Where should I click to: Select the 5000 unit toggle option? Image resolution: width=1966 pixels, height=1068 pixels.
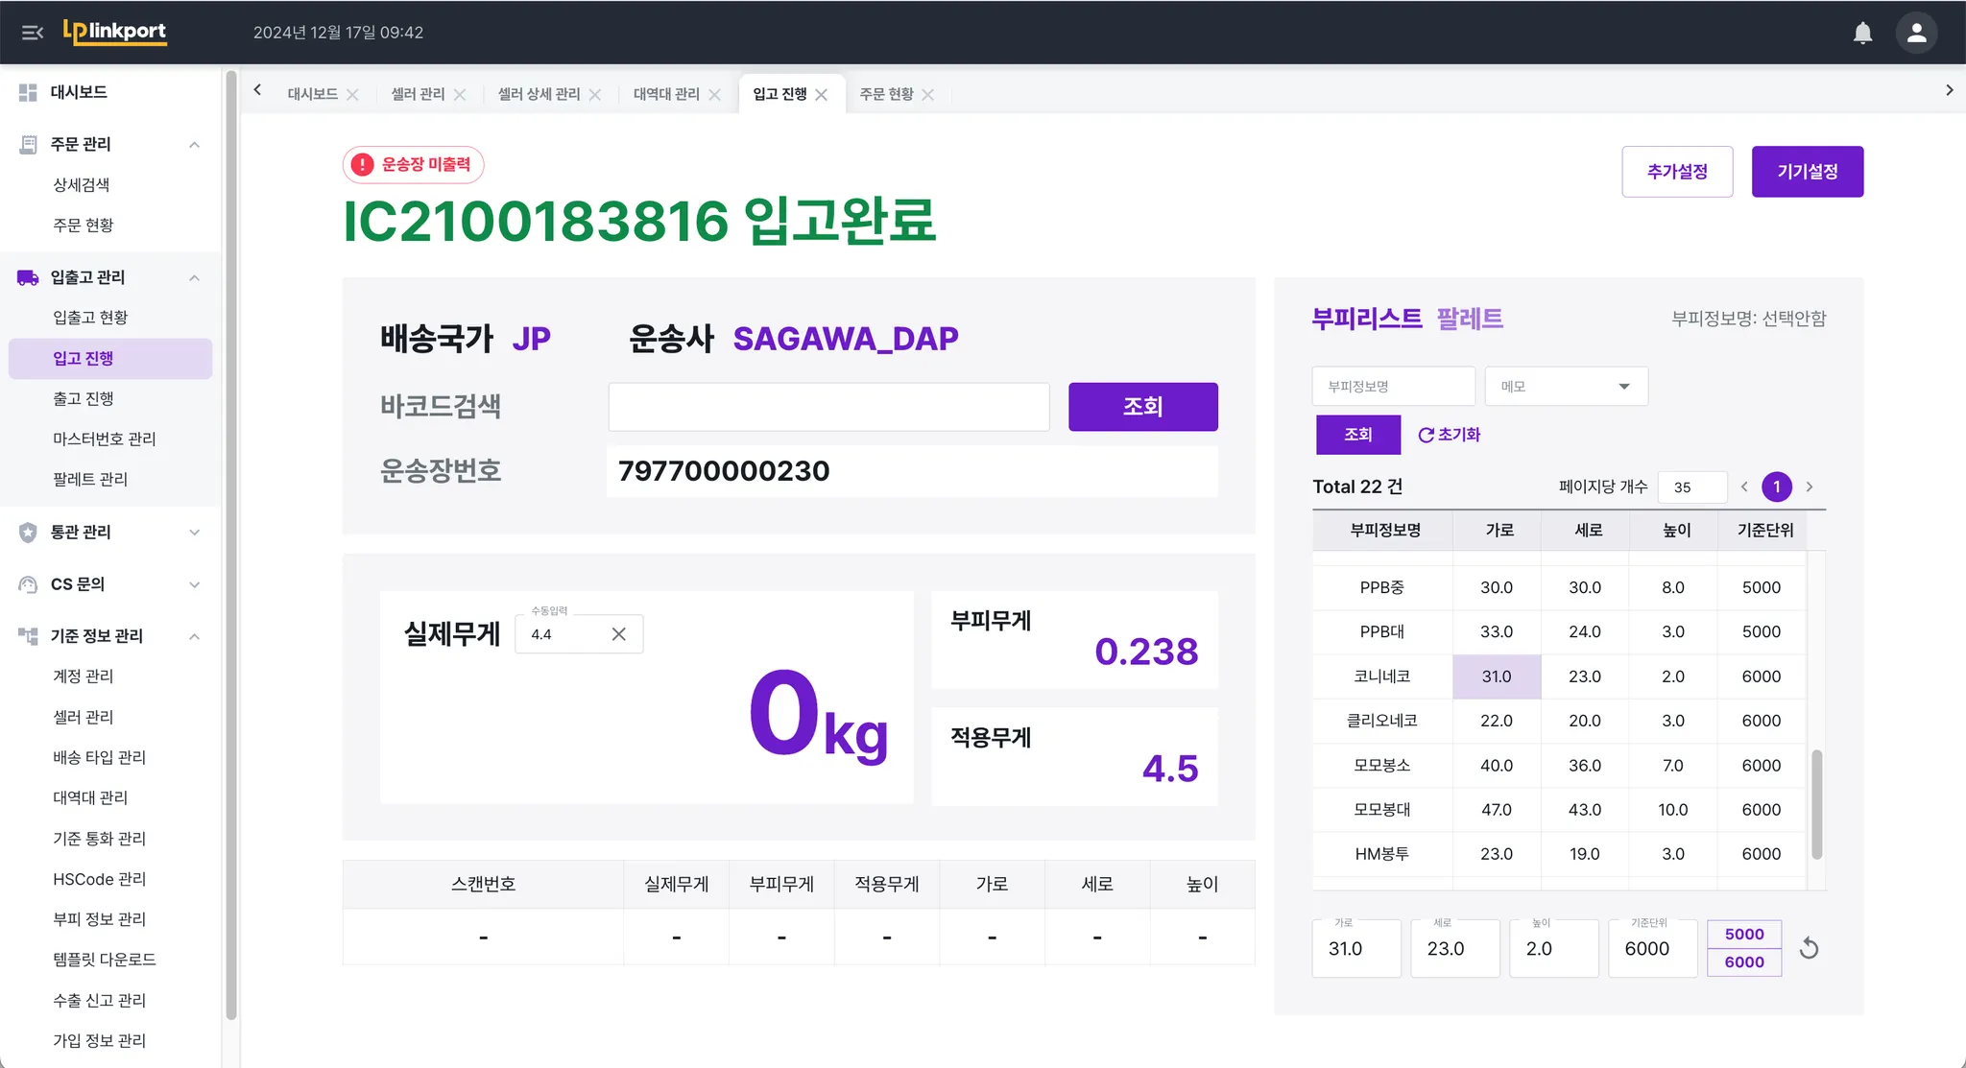[x=1743, y=934]
